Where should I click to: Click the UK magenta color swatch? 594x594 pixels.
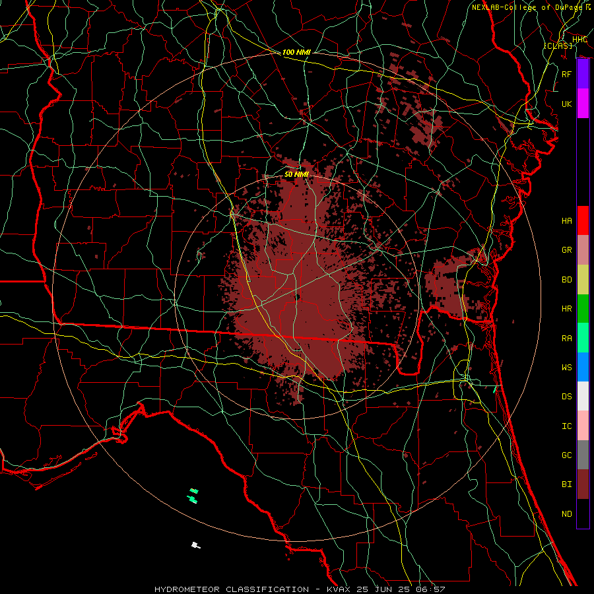click(583, 104)
